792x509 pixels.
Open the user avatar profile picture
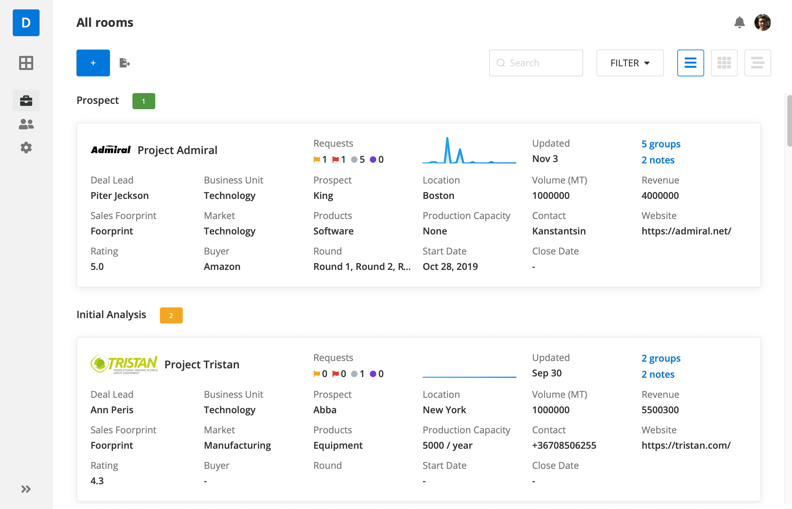click(762, 22)
